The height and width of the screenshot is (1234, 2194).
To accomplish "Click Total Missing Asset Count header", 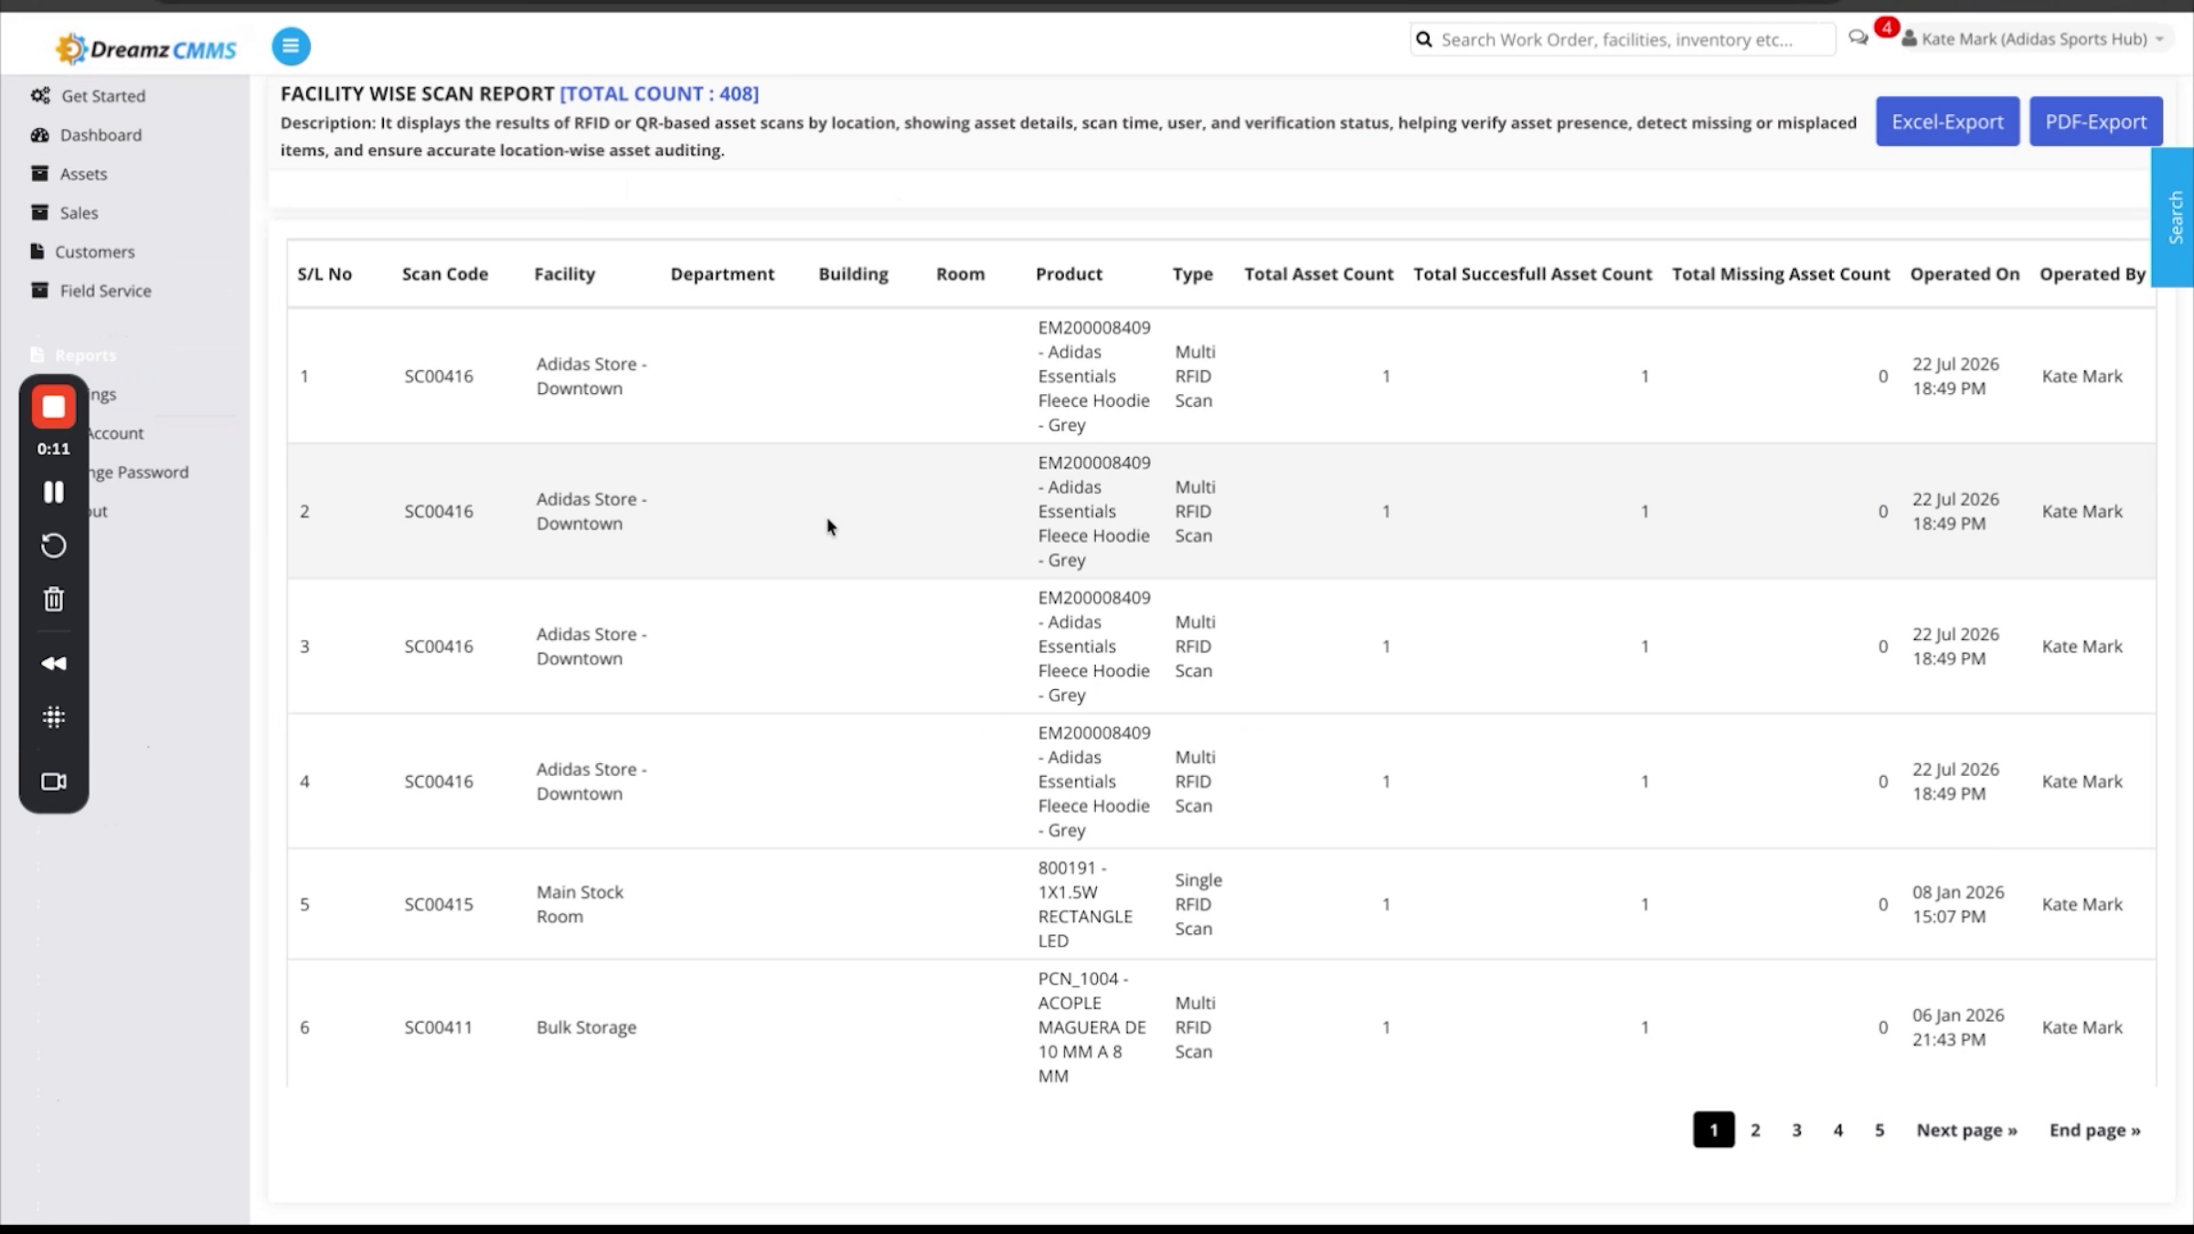I will [x=1780, y=273].
